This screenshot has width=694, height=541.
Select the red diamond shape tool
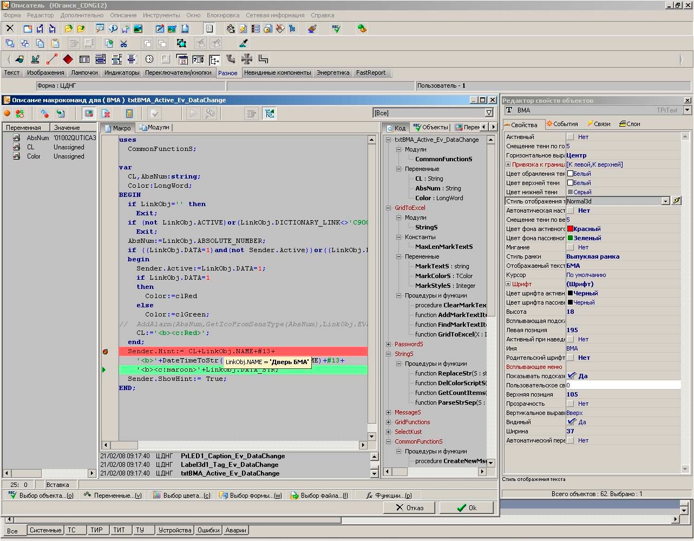tap(68, 59)
